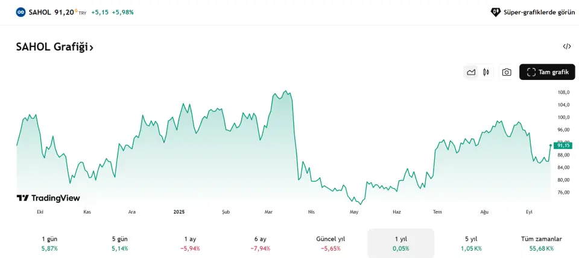
Task: Select the 1 ay time range
Action: pos(190,243)
